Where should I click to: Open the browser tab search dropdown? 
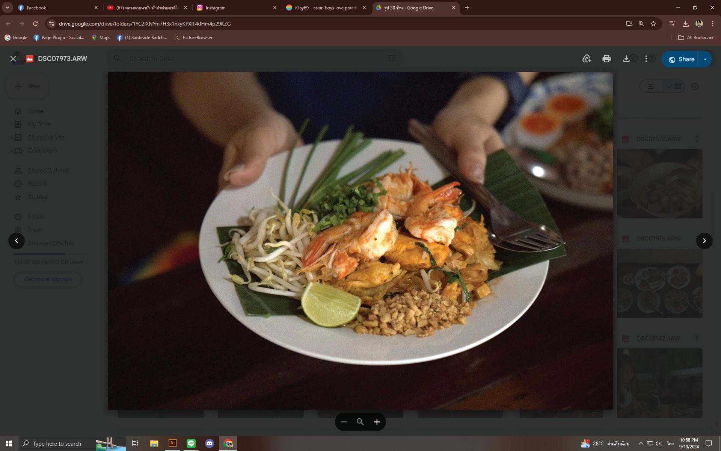tap(7, 8)
